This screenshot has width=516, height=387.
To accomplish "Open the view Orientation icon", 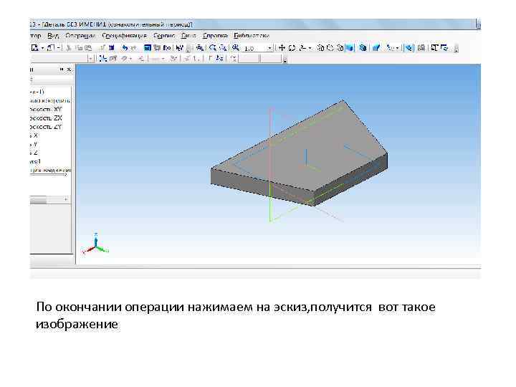I will (x=302, y=48).
